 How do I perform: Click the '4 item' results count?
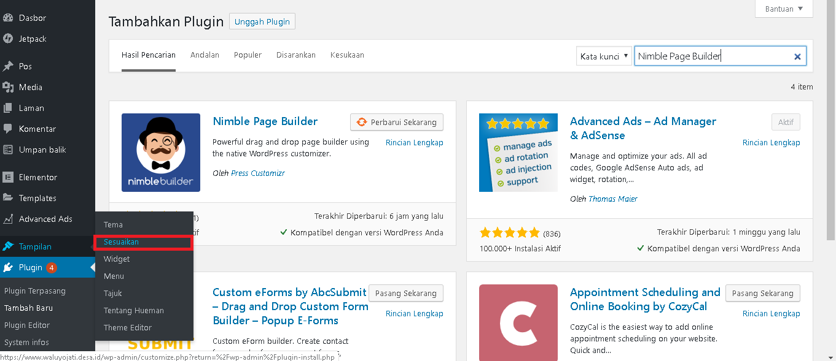802,87
